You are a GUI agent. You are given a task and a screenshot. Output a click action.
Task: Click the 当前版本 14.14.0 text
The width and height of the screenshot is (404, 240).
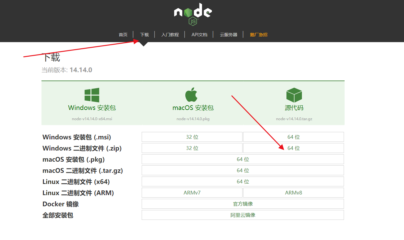click(x=67, y=70)
